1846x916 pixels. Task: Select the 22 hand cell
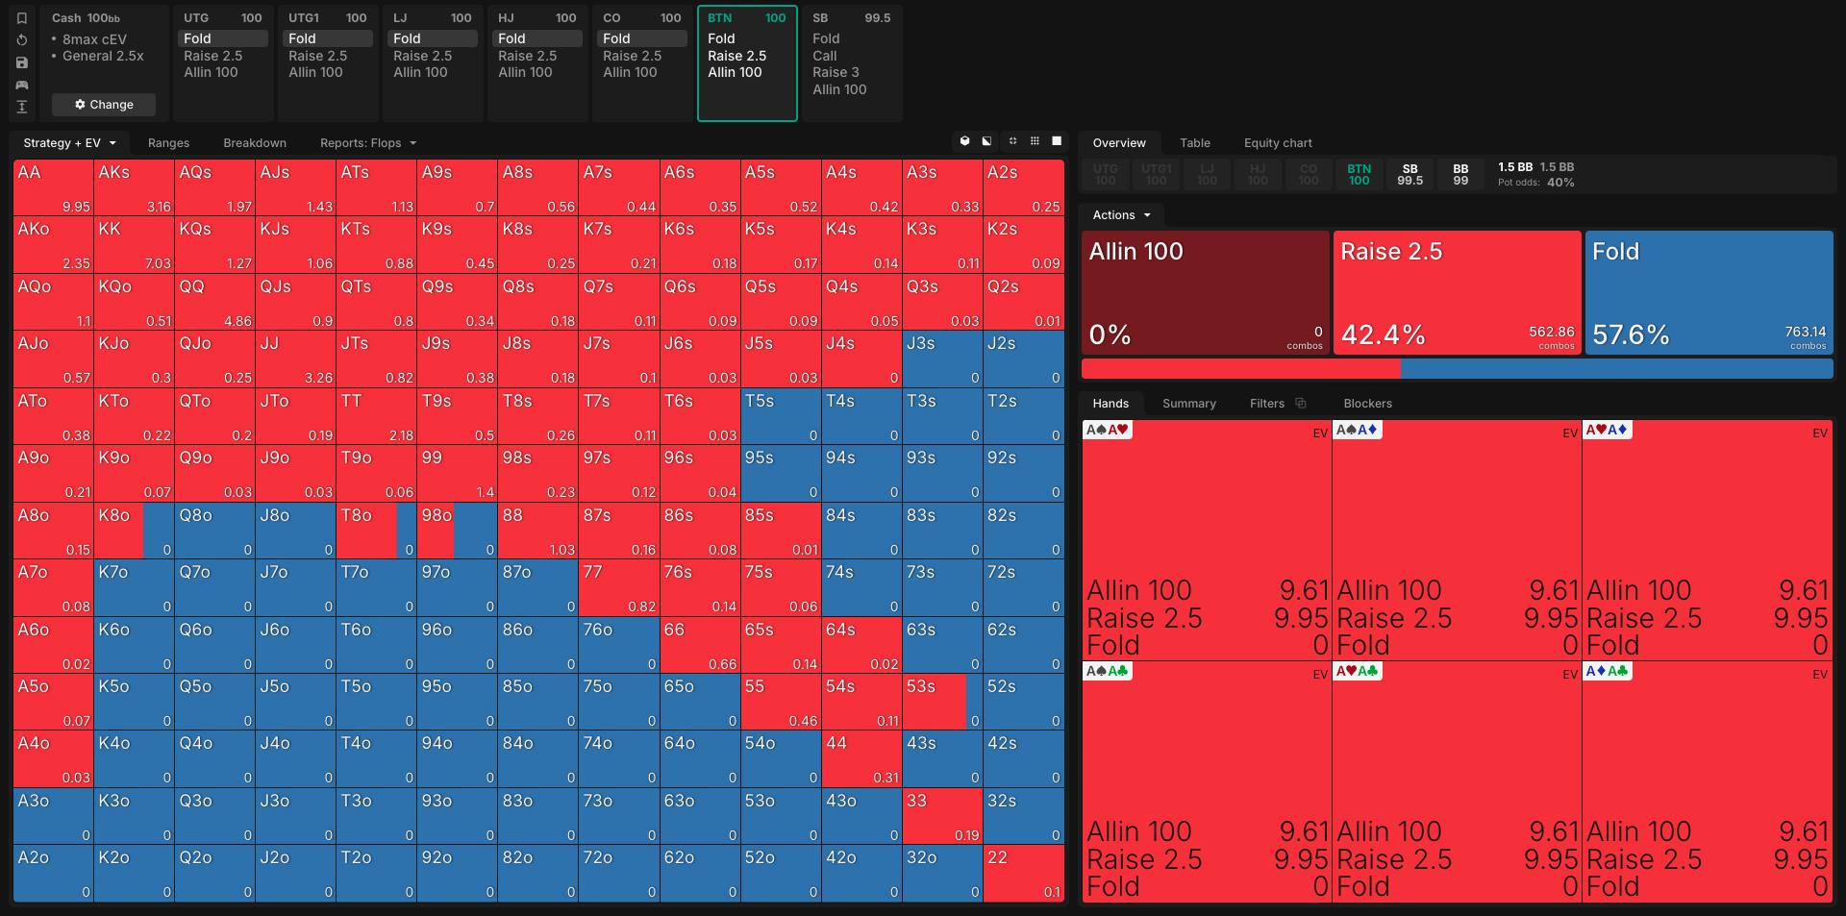1023,873
